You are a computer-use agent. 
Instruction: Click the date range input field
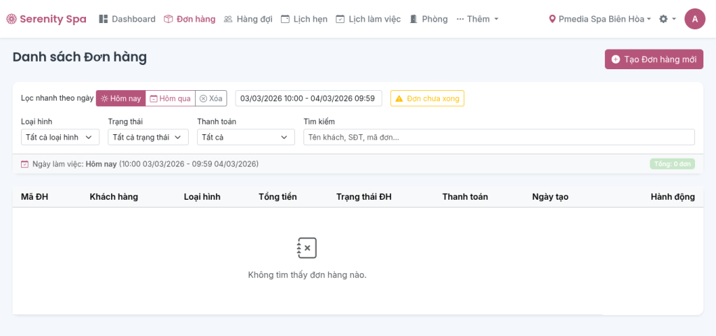(x=308, y=98)
